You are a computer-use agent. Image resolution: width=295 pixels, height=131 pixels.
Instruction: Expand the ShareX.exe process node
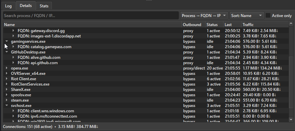point(7,89)
